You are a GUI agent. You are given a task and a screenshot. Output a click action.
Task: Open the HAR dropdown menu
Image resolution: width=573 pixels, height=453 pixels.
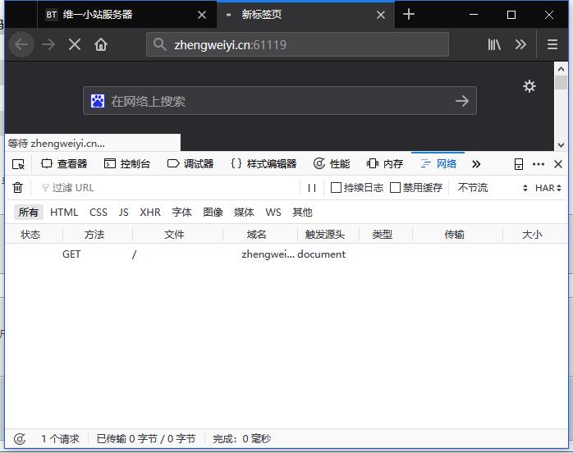pos(548,188)
